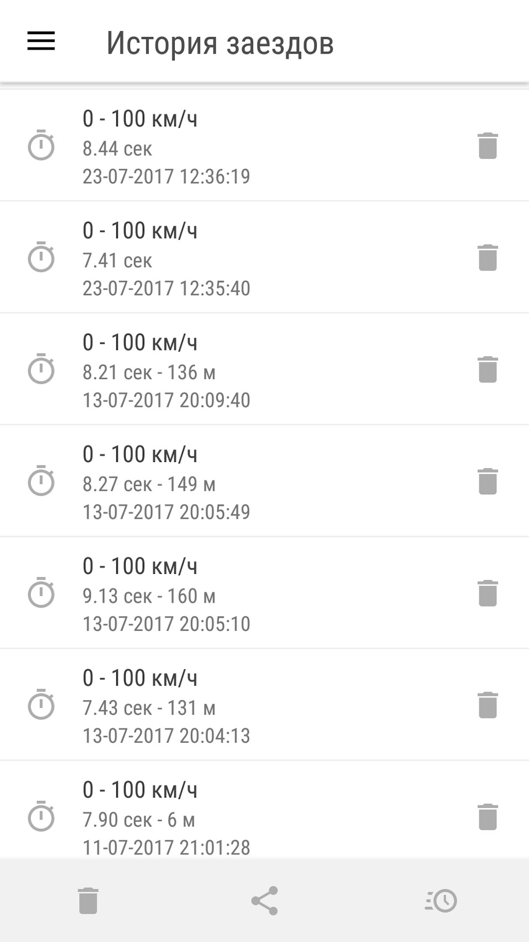Delete the 7.90 сек - 6 м run
Image resolution: width=529 pixels, height=942 pixels.
[x=488, y=817]
